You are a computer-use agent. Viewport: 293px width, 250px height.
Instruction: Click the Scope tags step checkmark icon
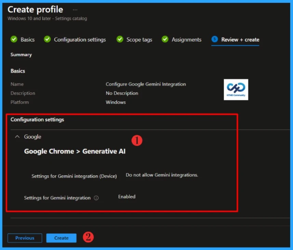(x=120, y=39)
